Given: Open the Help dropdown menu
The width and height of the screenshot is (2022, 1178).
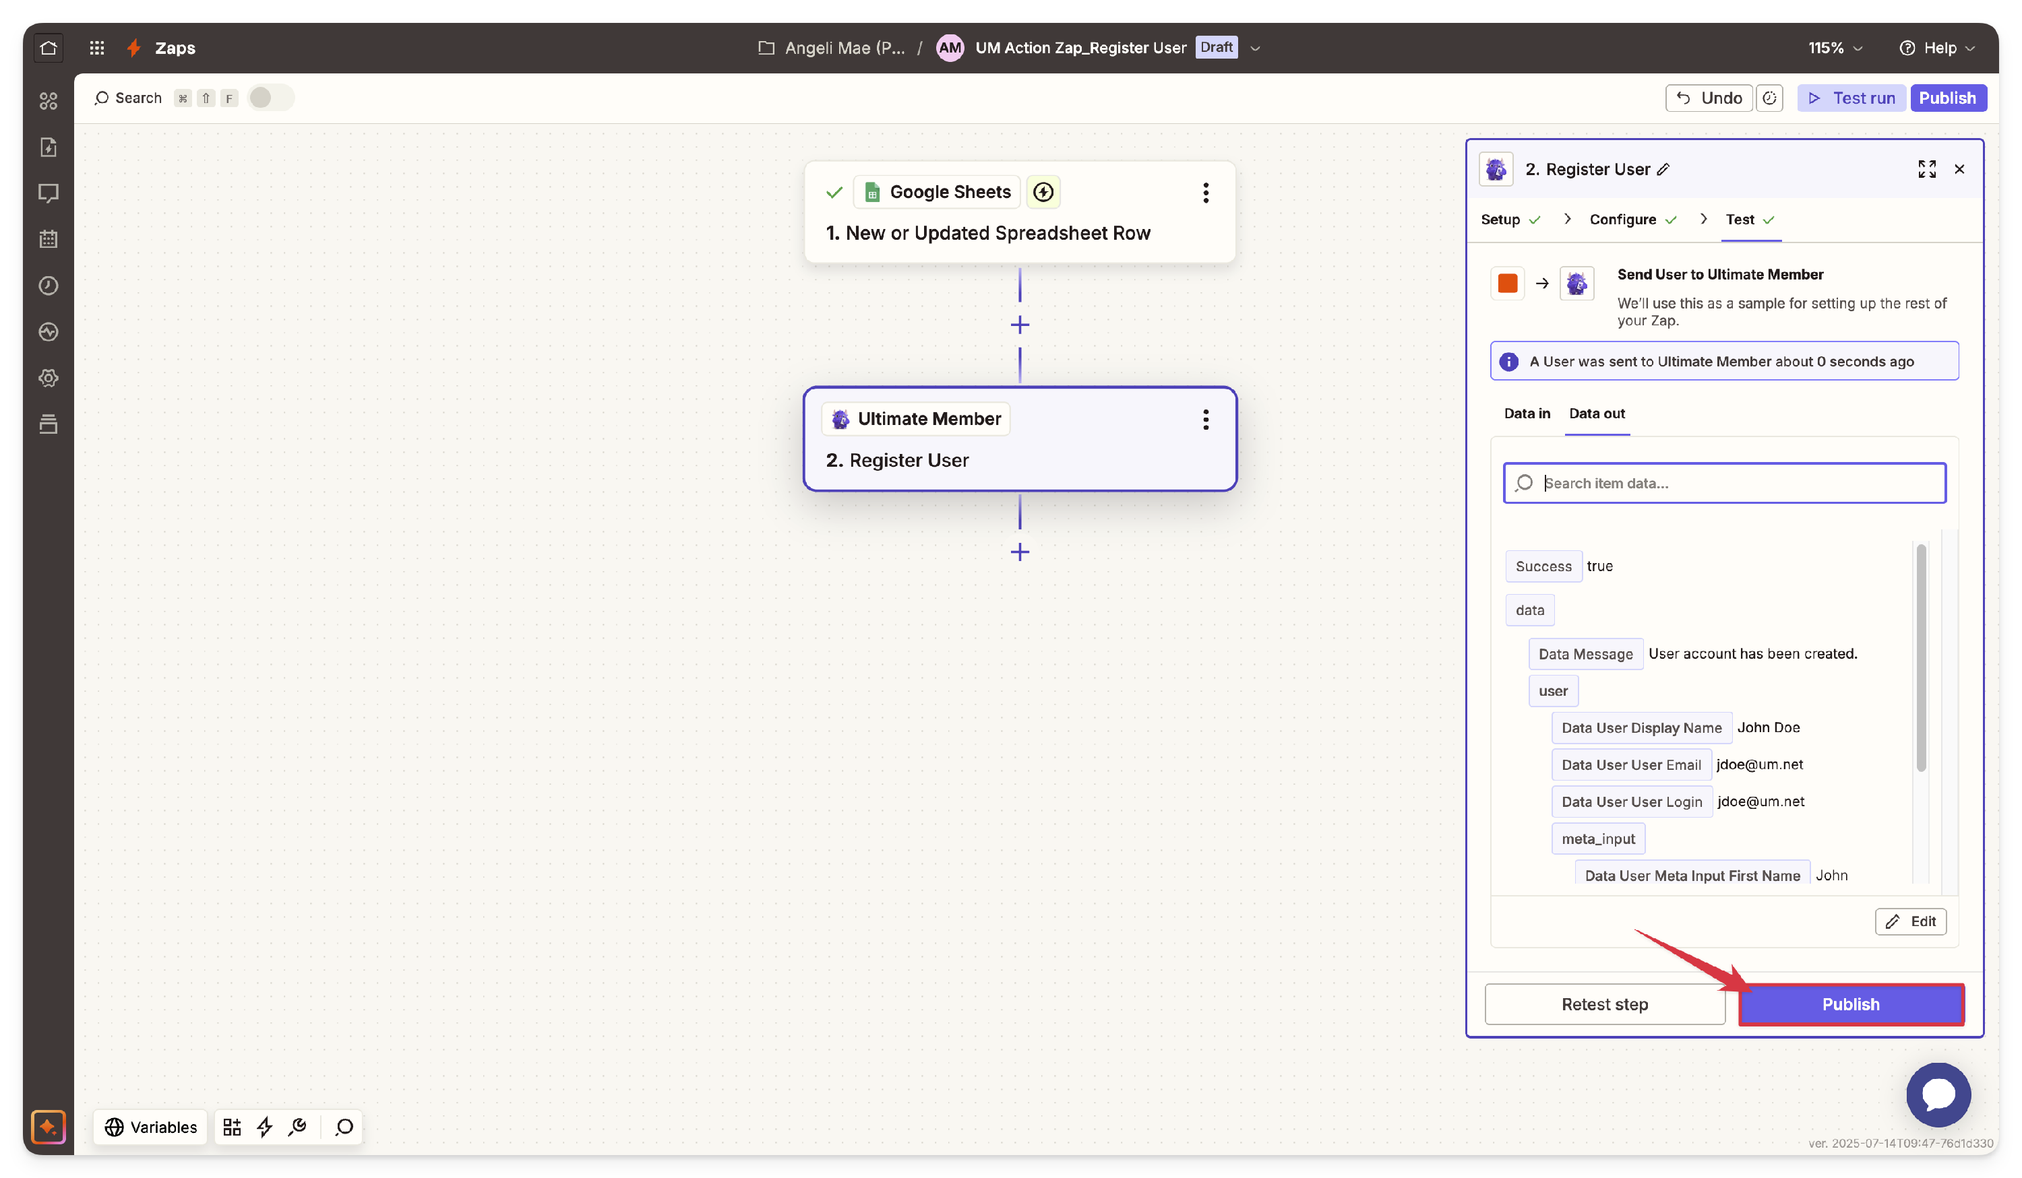Looking at the screenshot, I should point(1936,48).
